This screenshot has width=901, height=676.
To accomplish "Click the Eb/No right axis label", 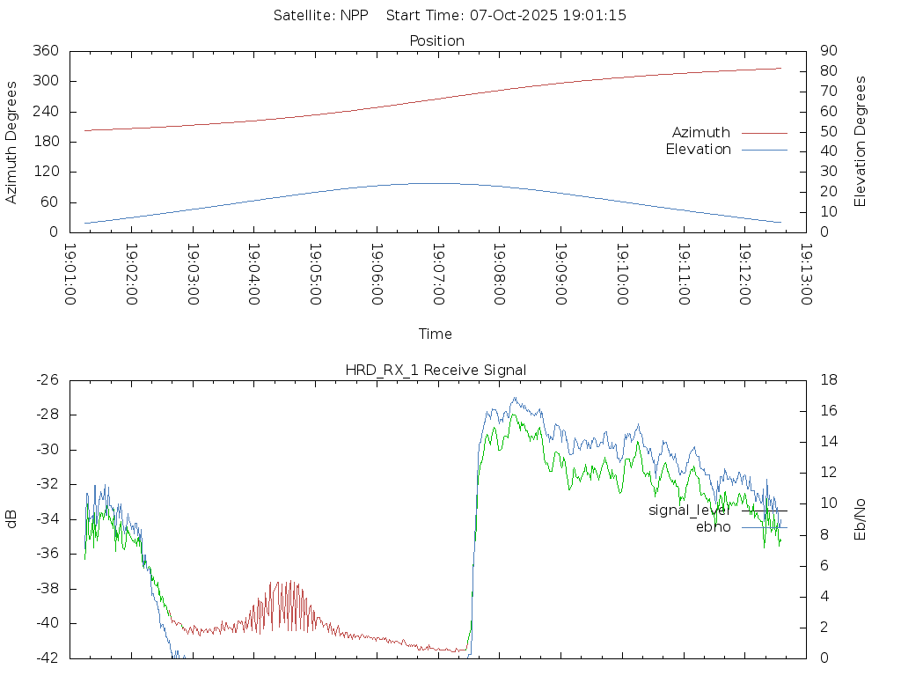I will pos(861,519).
